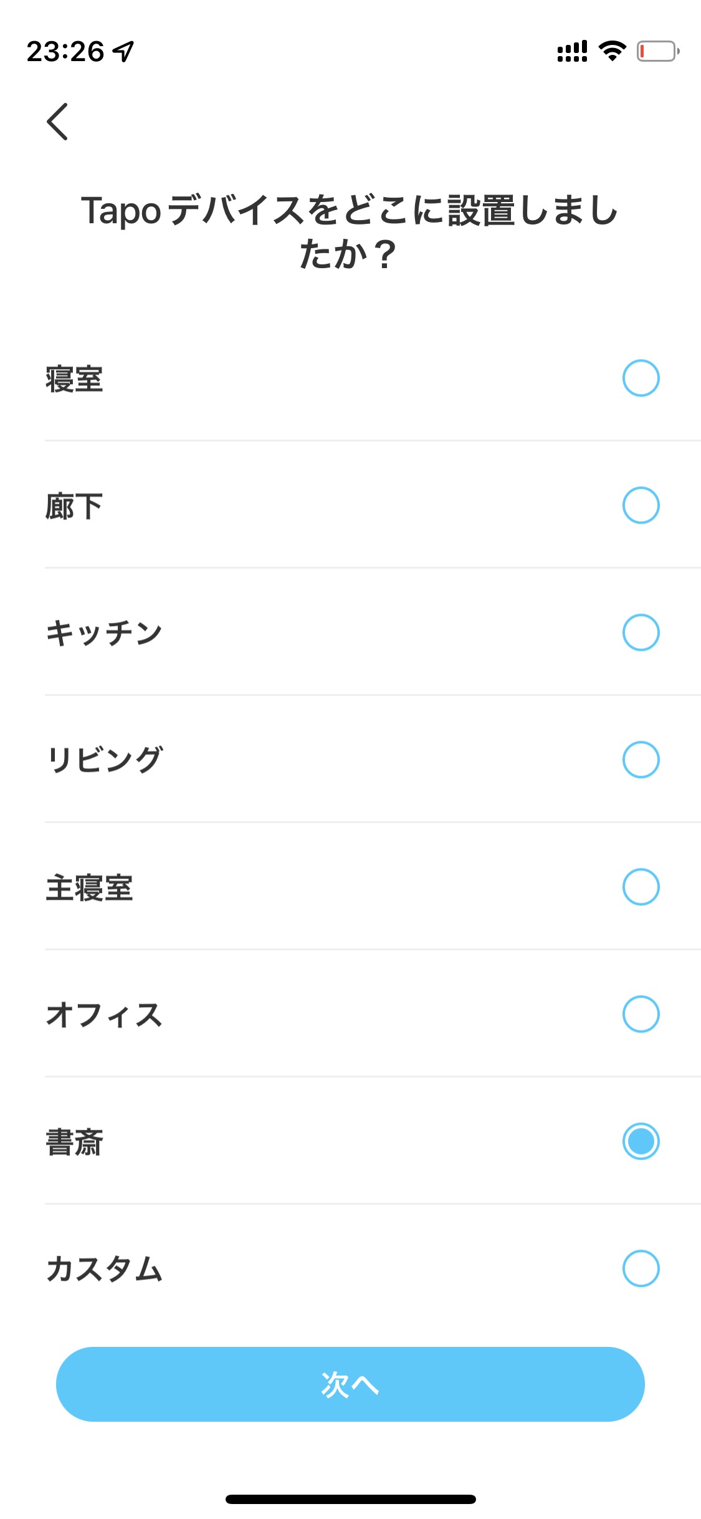
Task: Tap the オフィス option label
Action: click(105, 1015)
